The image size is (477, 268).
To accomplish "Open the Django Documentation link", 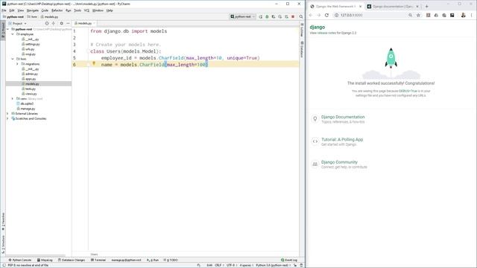I will pos(343,117).
